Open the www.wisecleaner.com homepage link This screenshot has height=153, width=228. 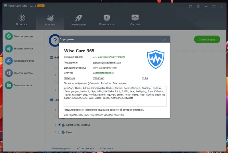coord(105,68)
